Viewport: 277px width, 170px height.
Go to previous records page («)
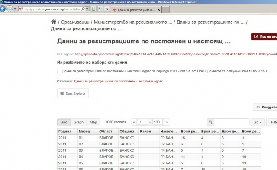click(134, 122)
